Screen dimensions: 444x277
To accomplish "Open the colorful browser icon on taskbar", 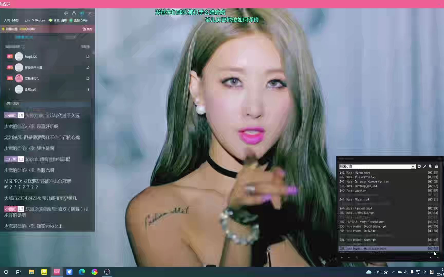I will [95, 272].
